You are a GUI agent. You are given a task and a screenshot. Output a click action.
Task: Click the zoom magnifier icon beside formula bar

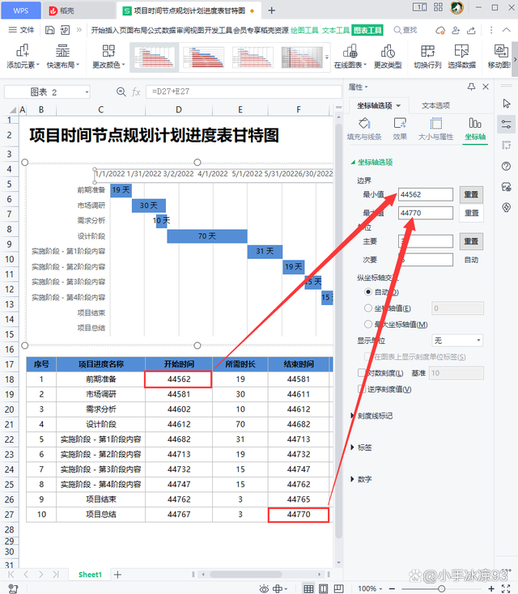121,91
